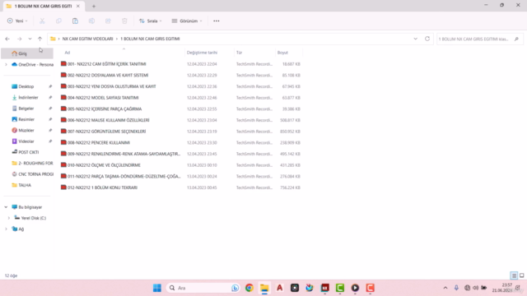Select file 001- NX2212 CAM EĞİTİM İÇERİK TANITIMI
The height and width of the screenshot is (296, 527).
(106, 64)
